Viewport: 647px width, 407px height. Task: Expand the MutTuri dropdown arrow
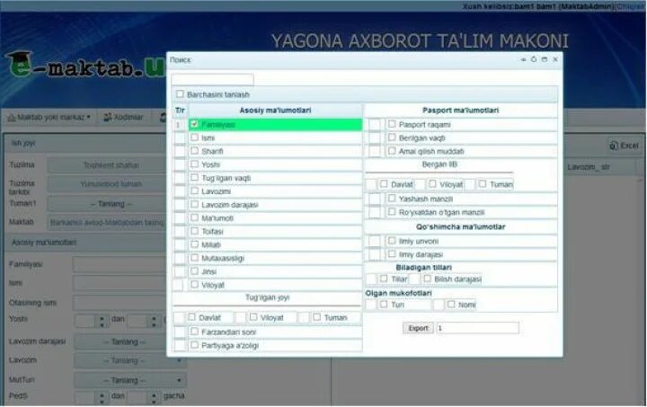[x=179, y=380]
